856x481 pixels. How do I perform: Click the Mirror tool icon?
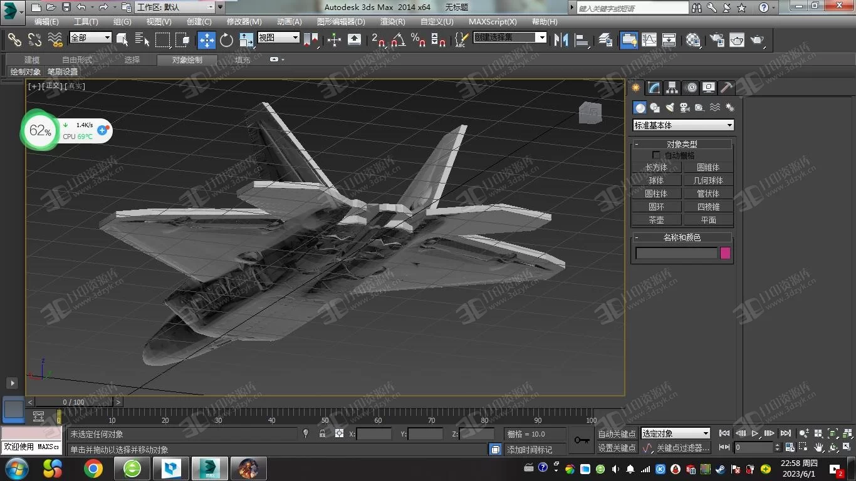(x=561, y=39)
